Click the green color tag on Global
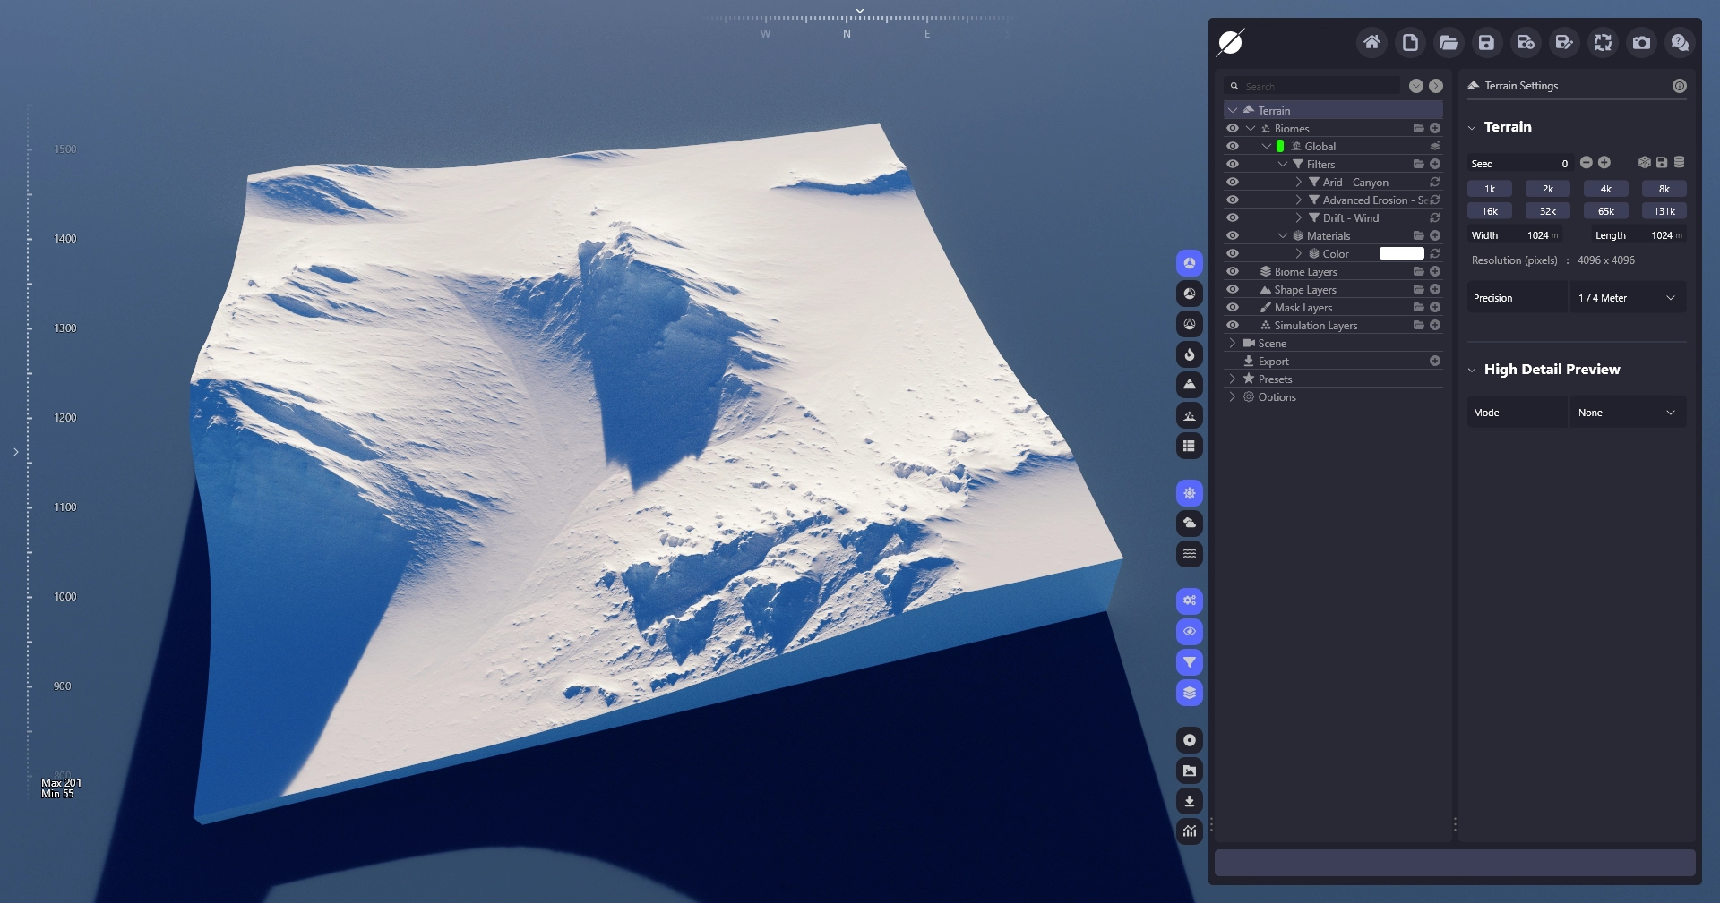The image size is (1720, 903). click(1280, 146)
